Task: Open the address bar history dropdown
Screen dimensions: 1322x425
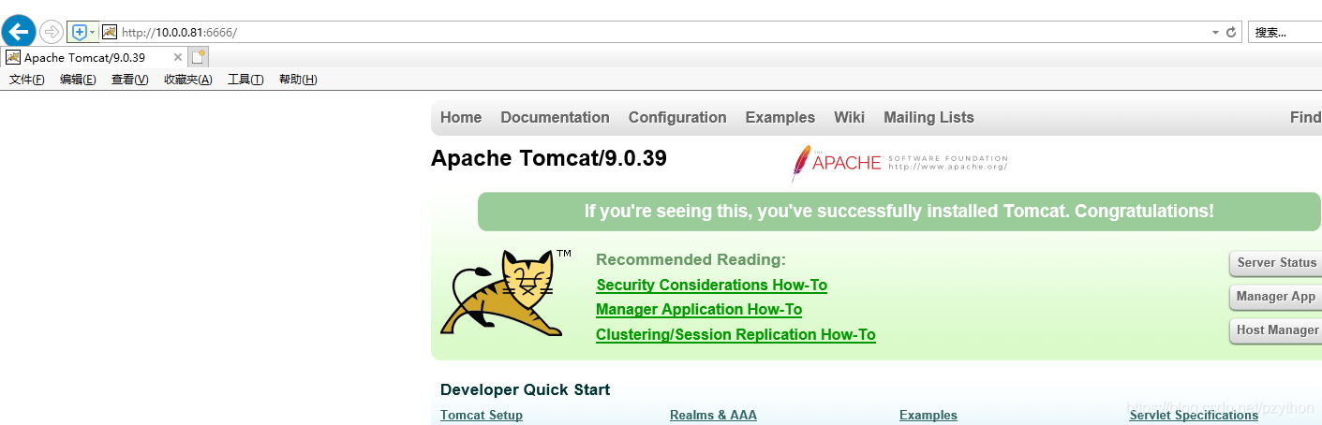Action: 1215,32
